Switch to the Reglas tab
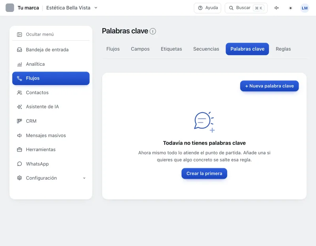 tap(283, 49)
